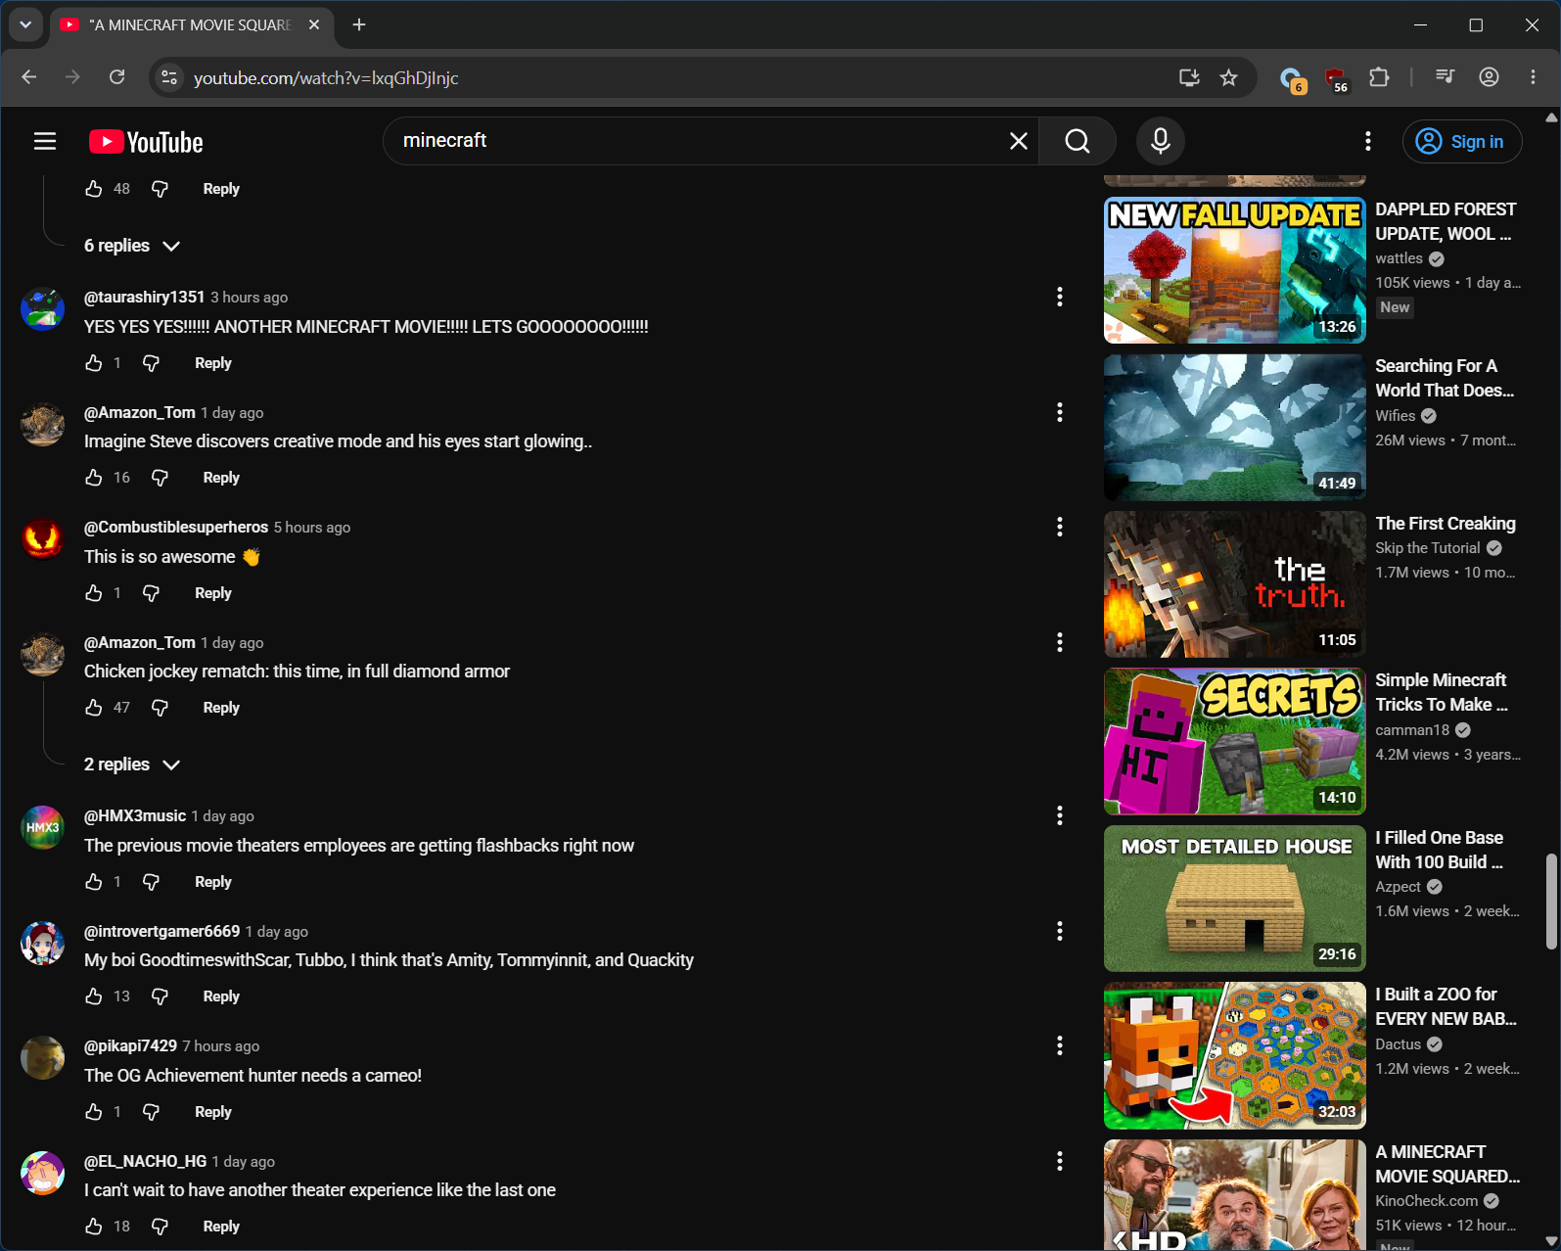Dislike the 'Chicken jockey rematch' comment
The image size is (1561, 1251).
[x=160, y=708]
